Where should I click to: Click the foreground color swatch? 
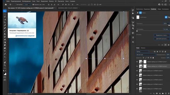click(4, 73)
